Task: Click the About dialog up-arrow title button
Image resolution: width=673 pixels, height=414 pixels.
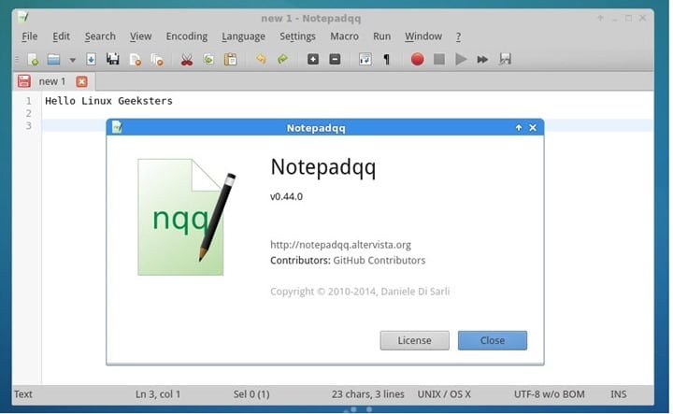Action: 519,128
